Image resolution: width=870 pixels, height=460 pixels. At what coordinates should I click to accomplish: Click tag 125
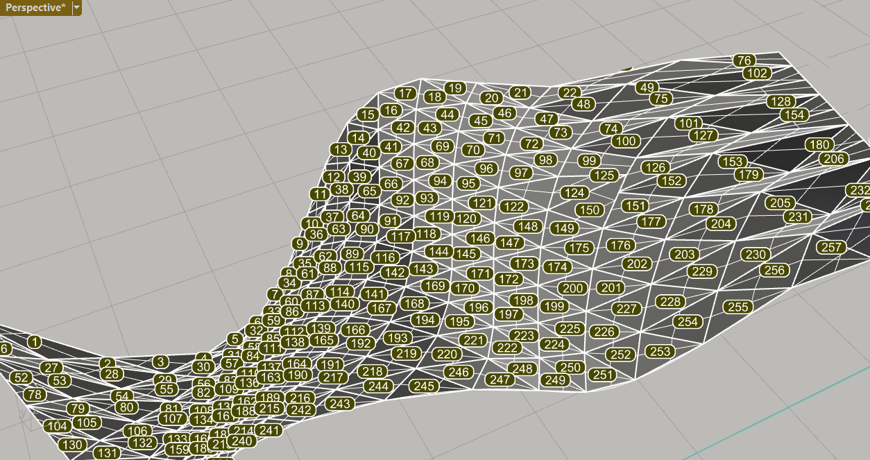(604, 175)
